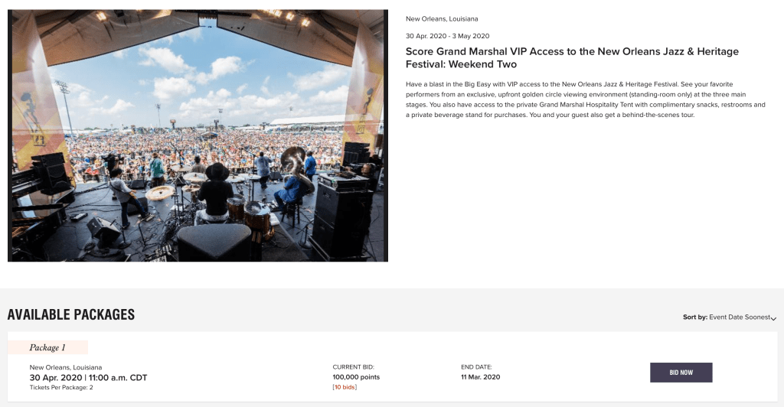This screenshot has height=407, width=784.
Task: Click the 30 Apr. 2020 - 3 May 2020 date range
Action: tap(447, 36)
